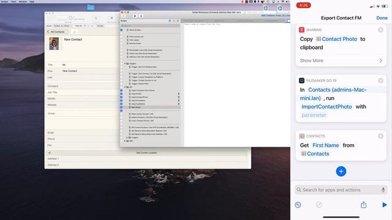392x220 pixels.
Task: Toggle the menu checkbox for About Scripts
Action: (x=121, y=30)
